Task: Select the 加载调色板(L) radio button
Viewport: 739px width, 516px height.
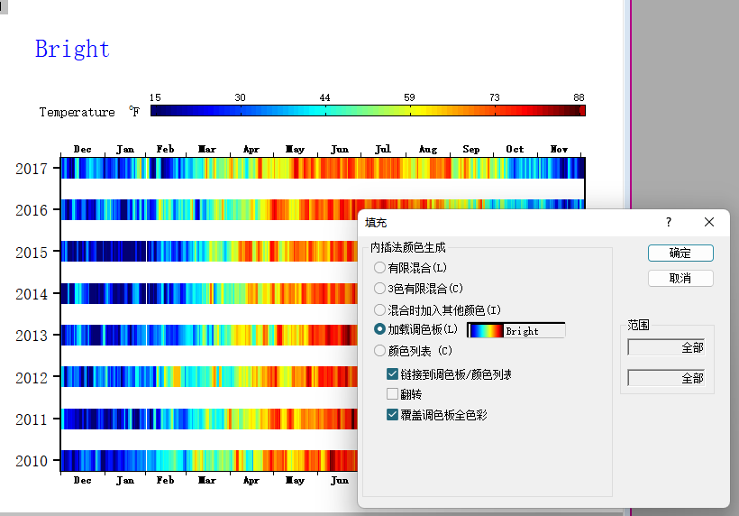Action: click(380, 330)
